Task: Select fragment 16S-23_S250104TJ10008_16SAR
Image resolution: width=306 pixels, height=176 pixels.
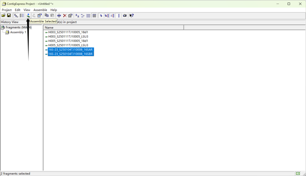Action: [71, 50]
